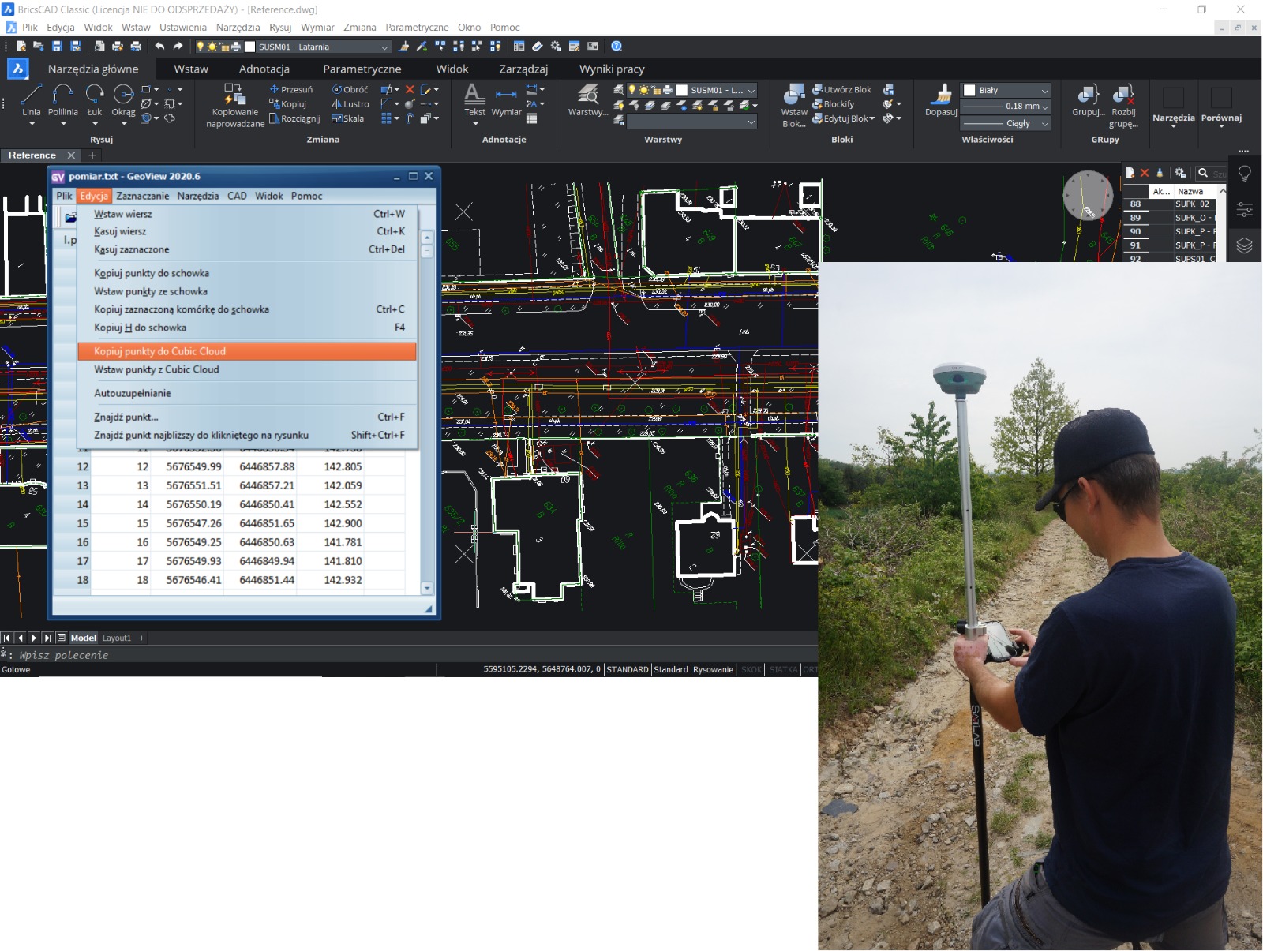The height and width of the screenshot is (951, 1263).
Task: Select the Tekst annotation tool
Action: pos(474,100)
